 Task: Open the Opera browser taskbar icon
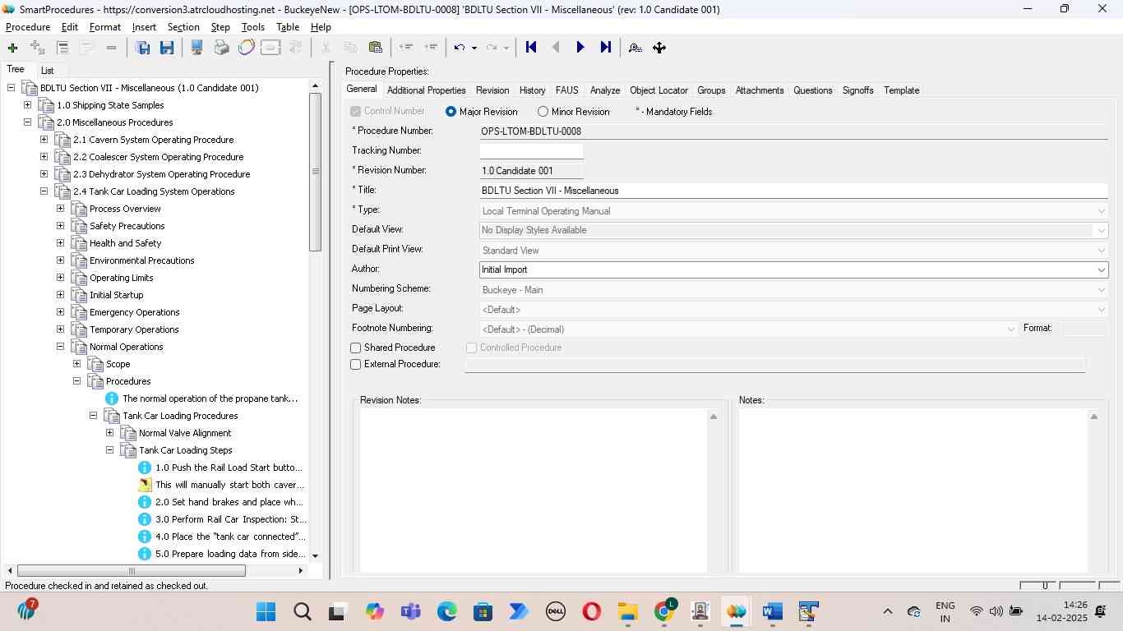pyautogui.click(x=591, y=611)
